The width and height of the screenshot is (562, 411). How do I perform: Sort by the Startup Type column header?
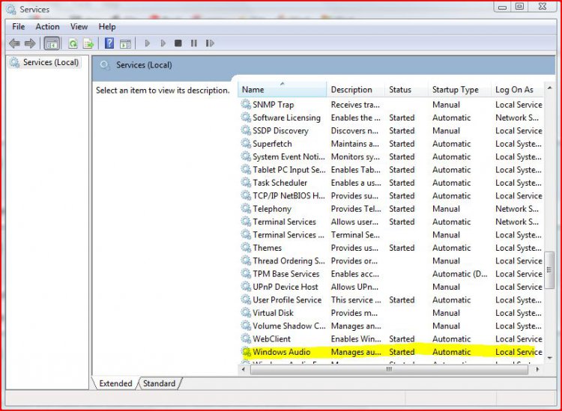[460, 90]
